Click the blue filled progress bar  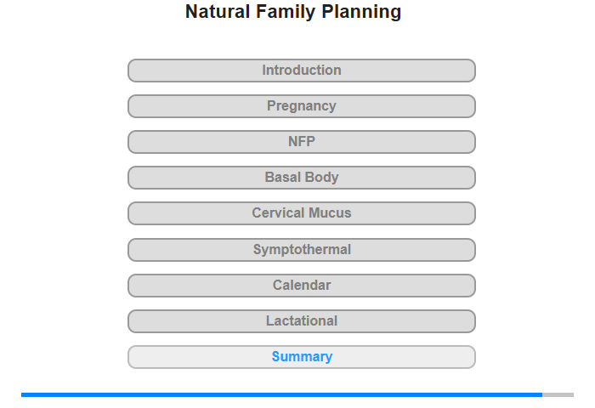pos(280,394)
